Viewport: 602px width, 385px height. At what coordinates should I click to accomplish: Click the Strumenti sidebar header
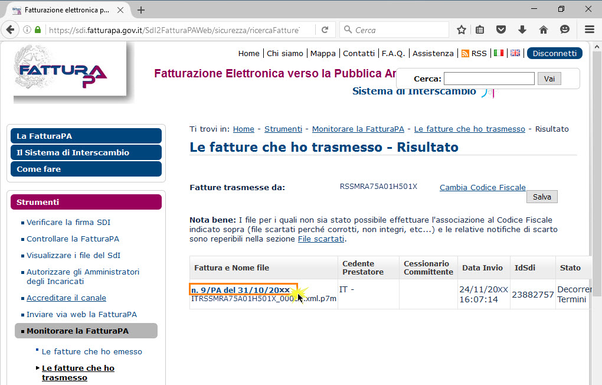pyautogui.click(x=86, y=202)
